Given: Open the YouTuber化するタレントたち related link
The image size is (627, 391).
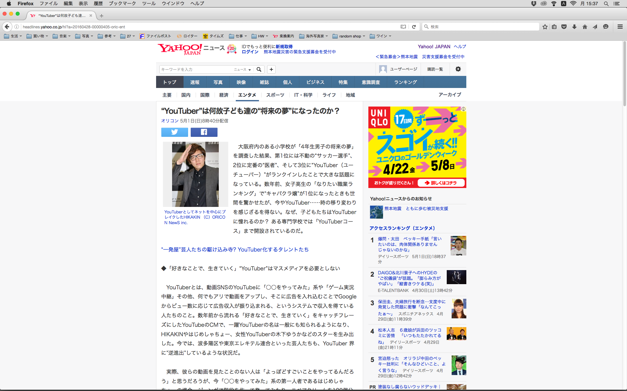Looking at the screenshot, I should (x=235, y=249).
